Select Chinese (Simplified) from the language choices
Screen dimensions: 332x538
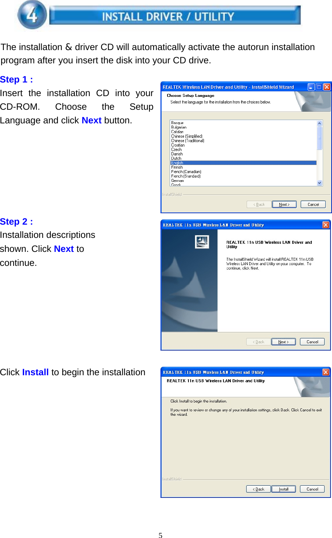(187, 136)
